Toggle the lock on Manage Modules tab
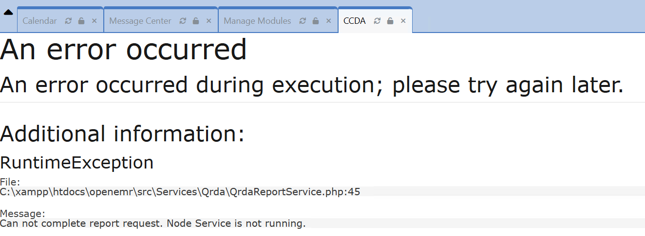 pyautogui.click(x=316, y=21)
